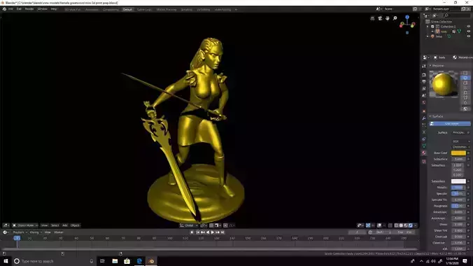Select the Scene Collection row
This screenshot has width=473, height=266.
pyautogui.click(x=442, y=22)
